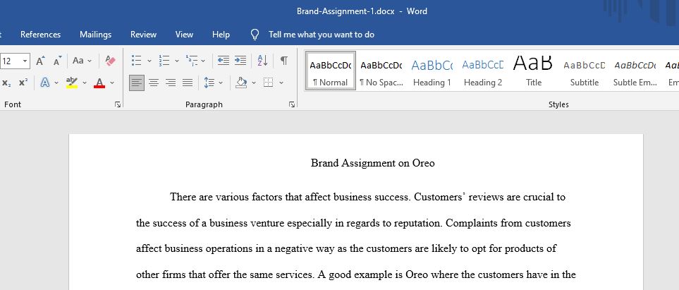The height and width of the screenshot is (290, 679).
Task: Apply borders to the paragraph
Action: click(x=269, y=83)
